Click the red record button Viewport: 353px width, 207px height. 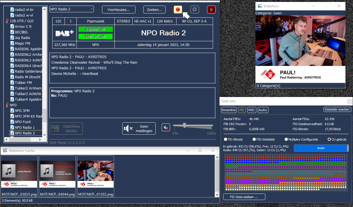pyautogui.click(x=178, y=10)
